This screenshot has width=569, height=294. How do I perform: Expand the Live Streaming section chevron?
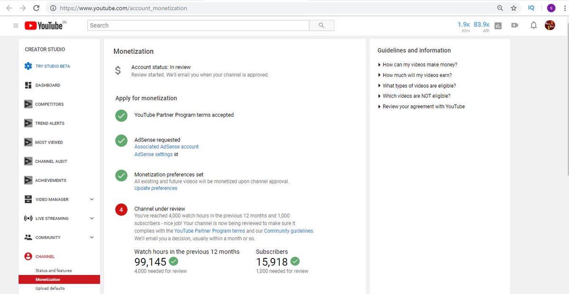tap(92, 218)
